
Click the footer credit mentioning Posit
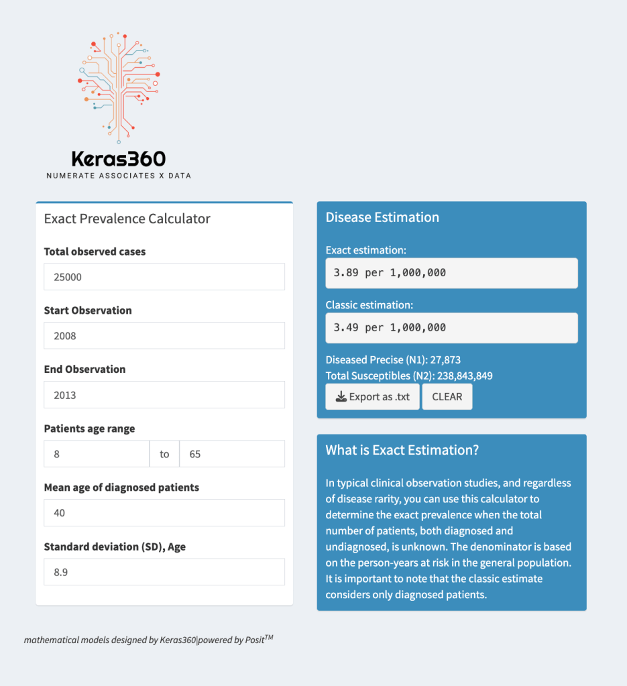148,640
